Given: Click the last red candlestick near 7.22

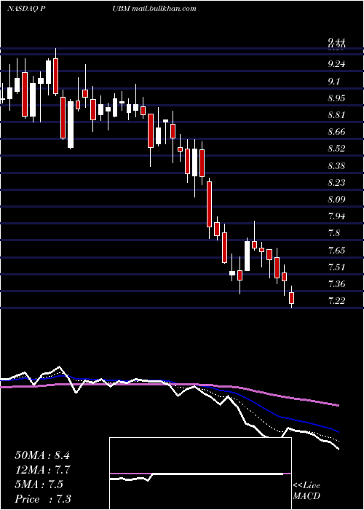Looking at the screenshot, I should (x=291, y=298).
